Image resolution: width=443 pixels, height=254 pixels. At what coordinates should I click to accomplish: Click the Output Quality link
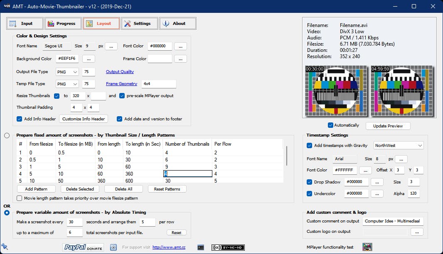point(120,72)
